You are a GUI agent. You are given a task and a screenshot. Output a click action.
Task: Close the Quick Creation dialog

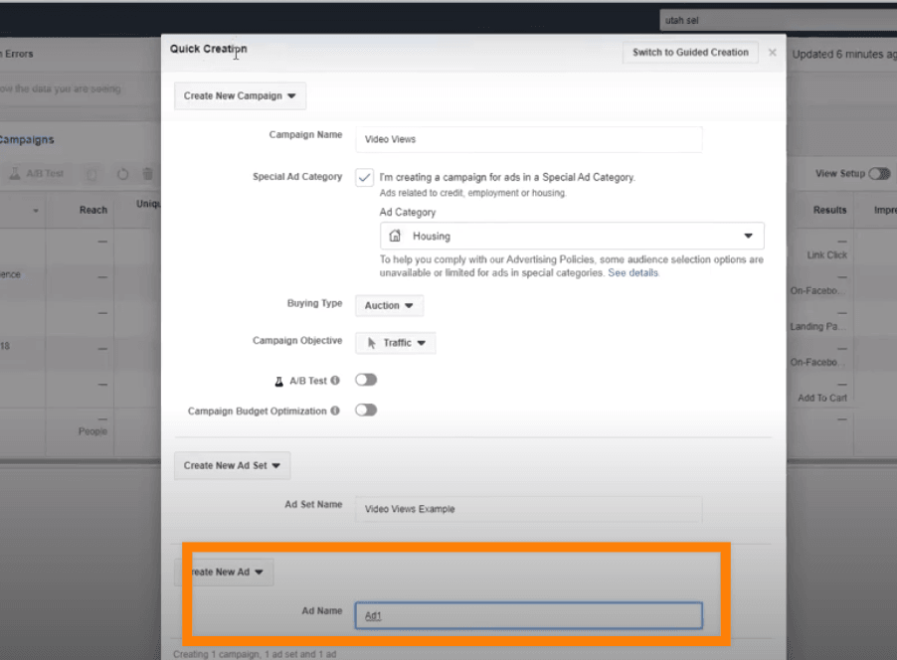pyautogui.click(x=773, y=52)
